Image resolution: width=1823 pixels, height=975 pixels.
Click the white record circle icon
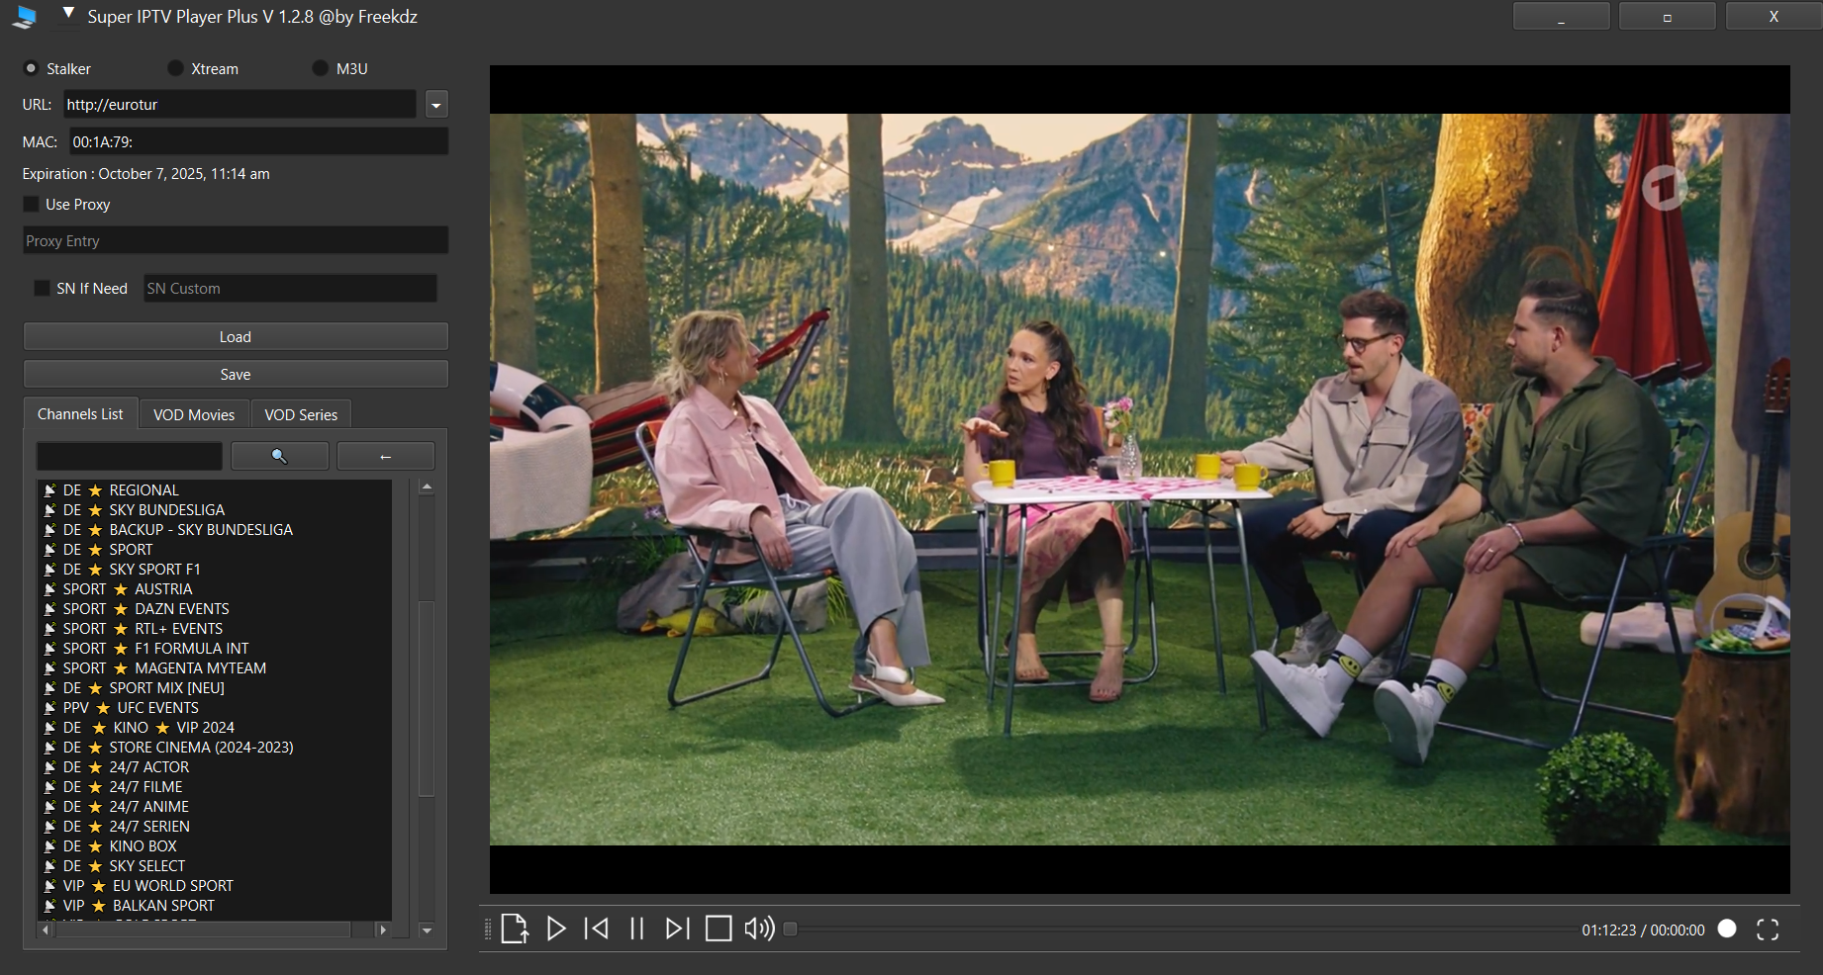pyautogui.click(x=1727, y=929)
